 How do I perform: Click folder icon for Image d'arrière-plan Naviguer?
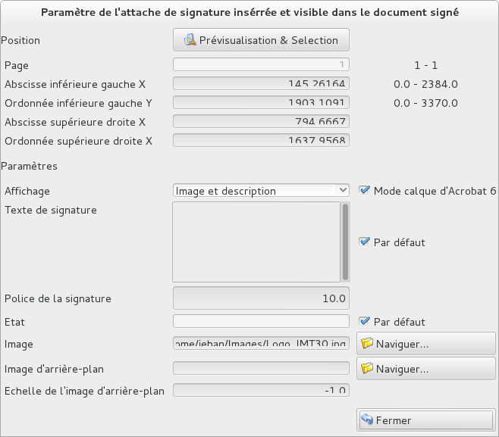tap(367, 369)
